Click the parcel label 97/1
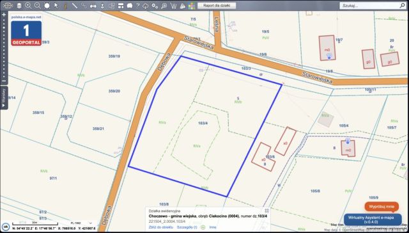 pyautogui.click(x=53, y=178)
